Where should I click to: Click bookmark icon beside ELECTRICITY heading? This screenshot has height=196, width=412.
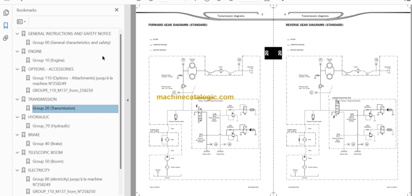[24, 170]
